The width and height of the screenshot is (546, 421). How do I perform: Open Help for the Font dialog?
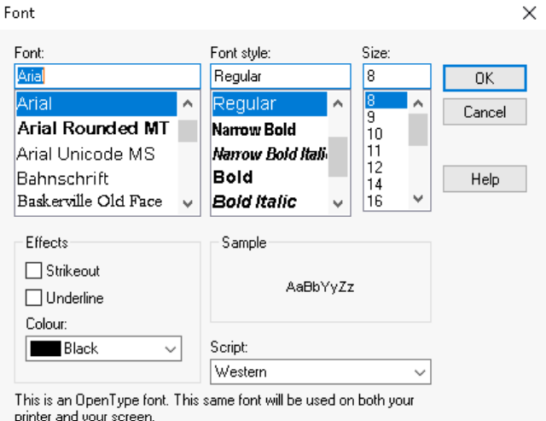484,179
